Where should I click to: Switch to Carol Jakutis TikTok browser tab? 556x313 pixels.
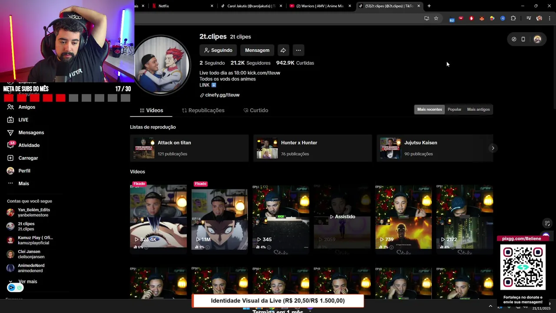coord(251,6)
